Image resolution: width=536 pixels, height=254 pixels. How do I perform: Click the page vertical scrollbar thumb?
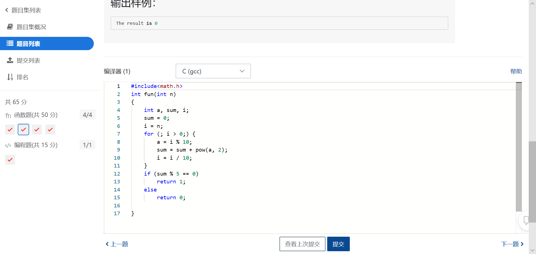(532, 181)
